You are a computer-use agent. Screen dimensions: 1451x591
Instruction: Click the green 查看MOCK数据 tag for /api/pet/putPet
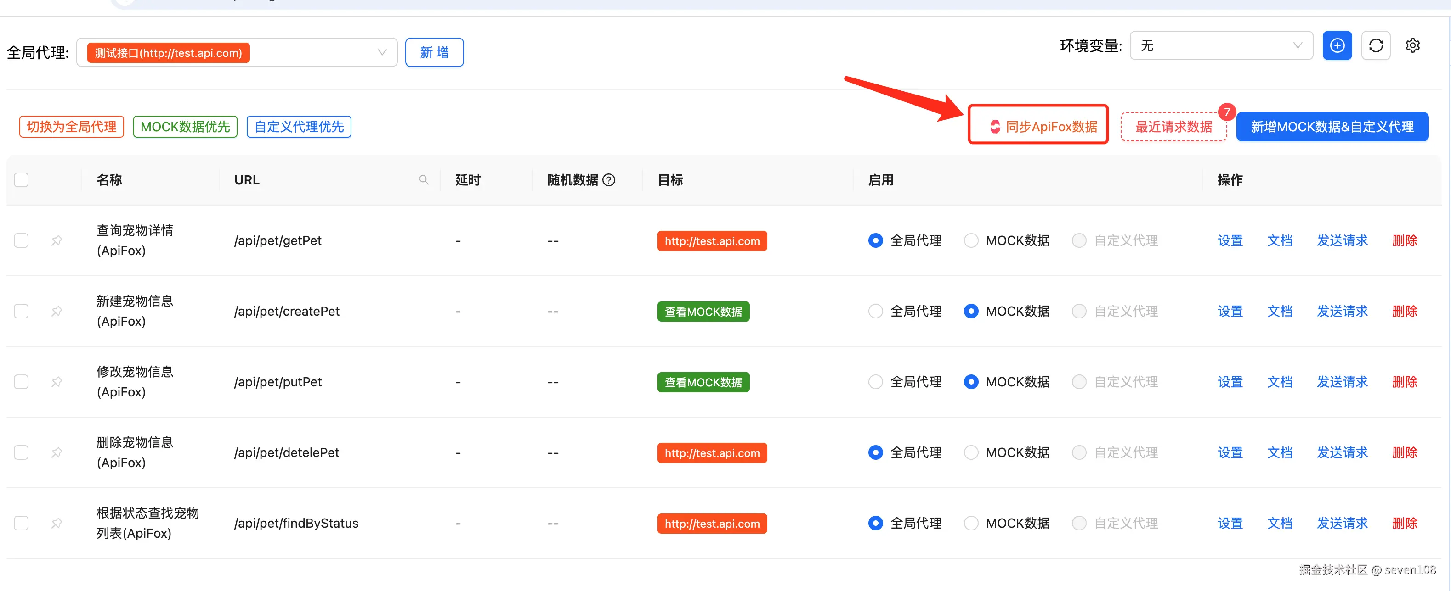point(703,382)
